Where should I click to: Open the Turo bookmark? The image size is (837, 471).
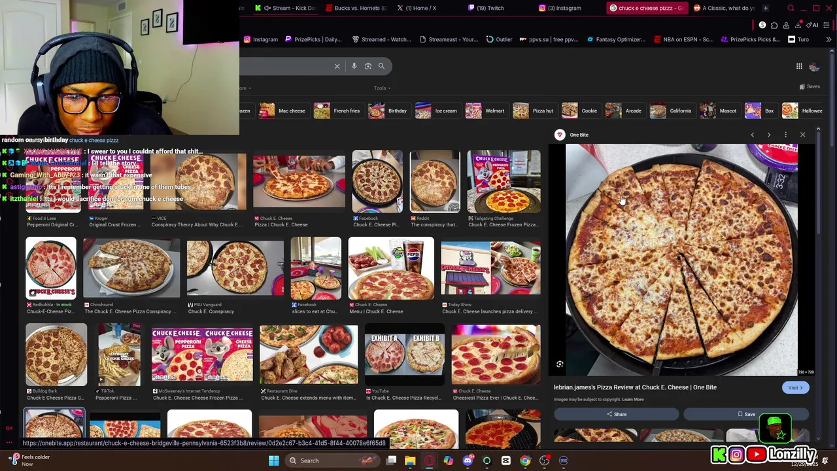tap(798, 39)
